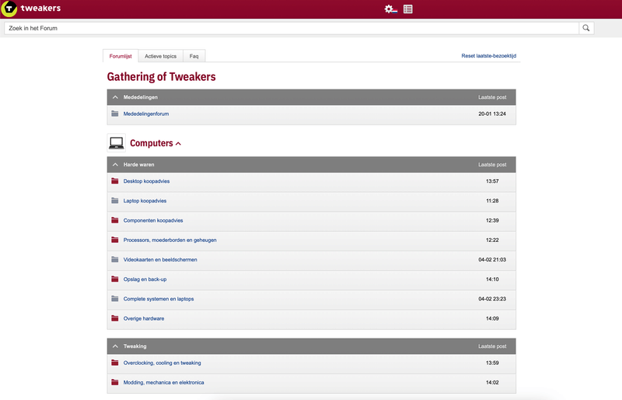Open Modding, mechanica en elektronica forum
The image size is (622, 400).
(164, 383)
